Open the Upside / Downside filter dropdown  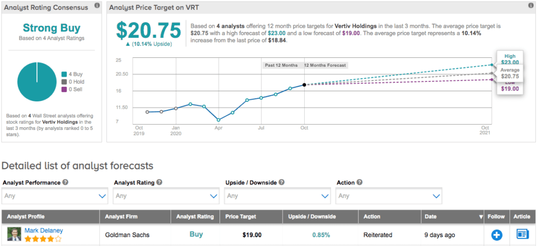[x=277, y=196]
